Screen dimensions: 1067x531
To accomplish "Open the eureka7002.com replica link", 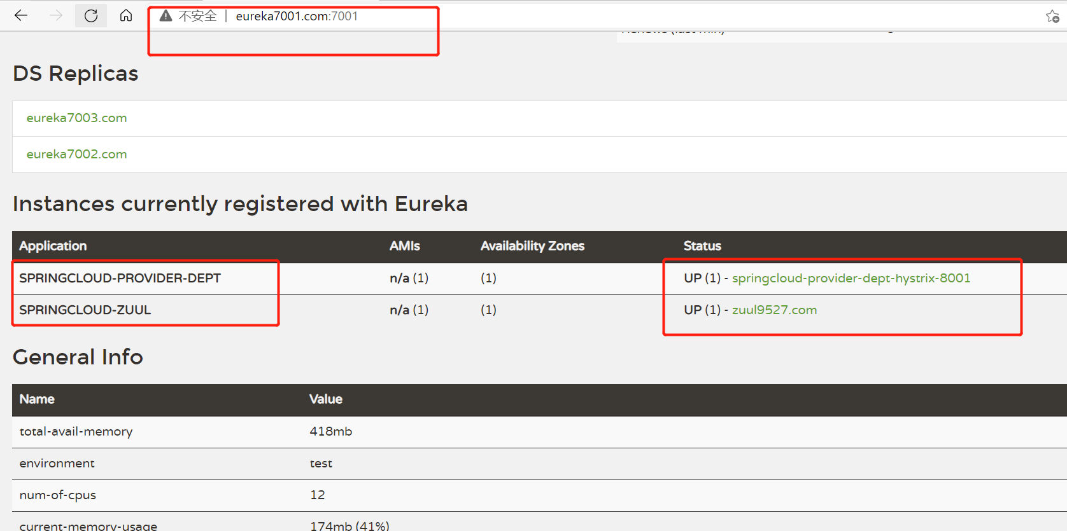I will point(76,154).
